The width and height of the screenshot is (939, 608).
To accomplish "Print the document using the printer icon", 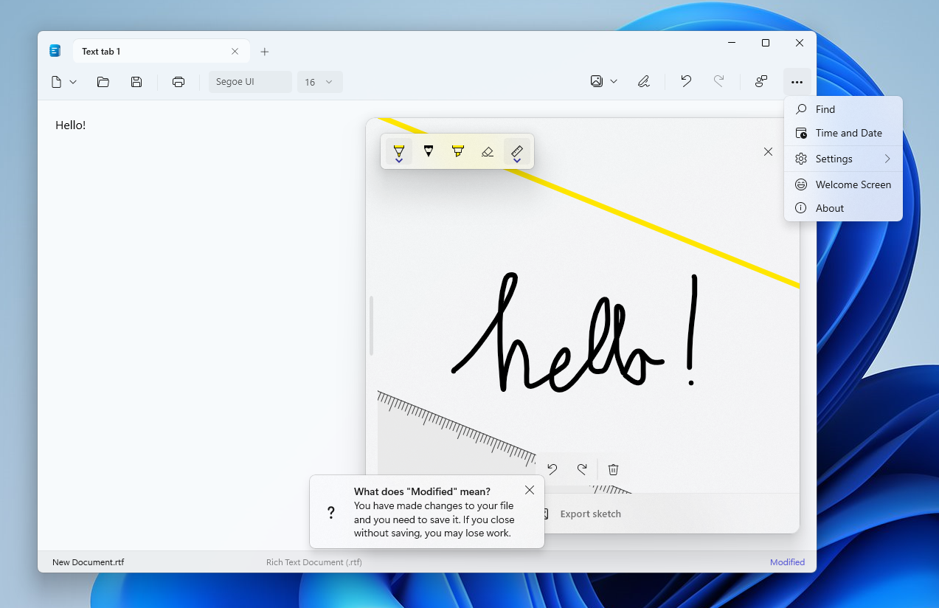I will 179,82.
